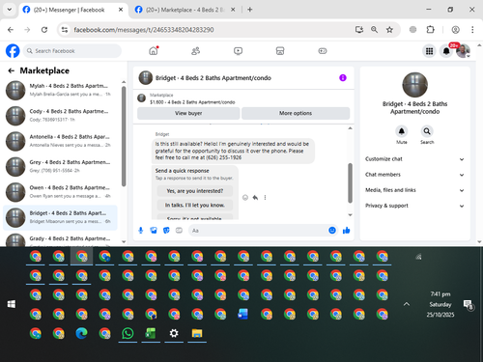Start a voice clip with microphone icon
483x362 pixels.
tap(141, 231)
